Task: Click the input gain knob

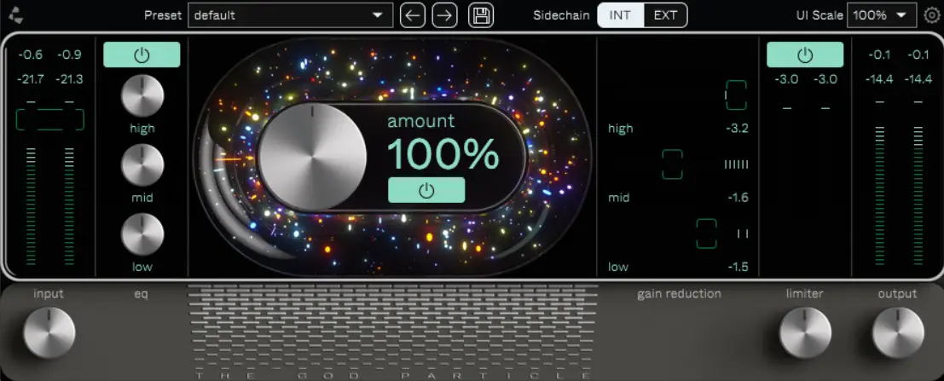Action: click(49, 333)
